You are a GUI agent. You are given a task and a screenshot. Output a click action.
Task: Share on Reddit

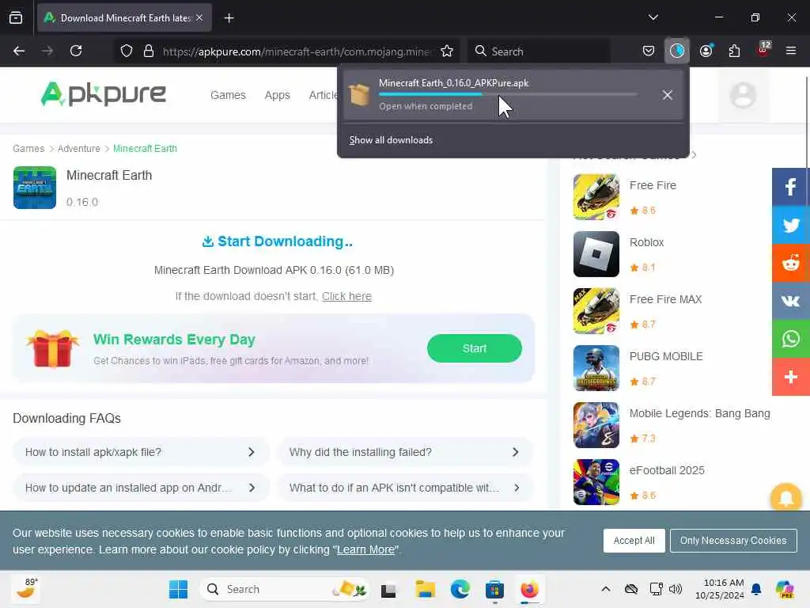coord(791,263)
